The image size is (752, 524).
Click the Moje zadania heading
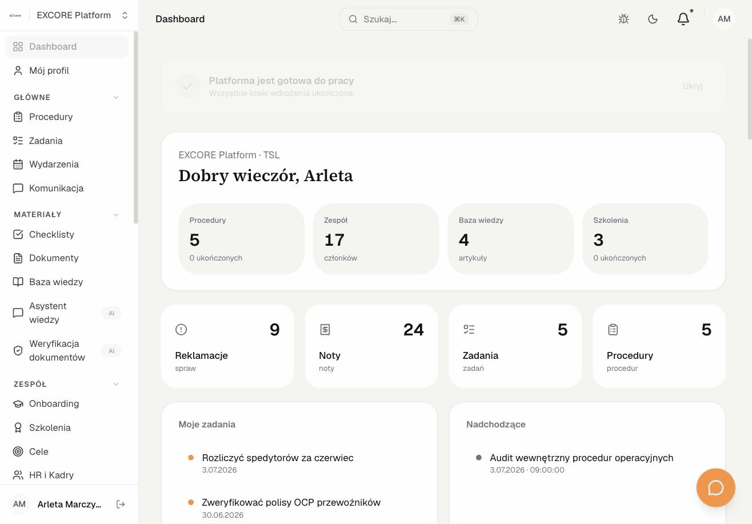207,424
